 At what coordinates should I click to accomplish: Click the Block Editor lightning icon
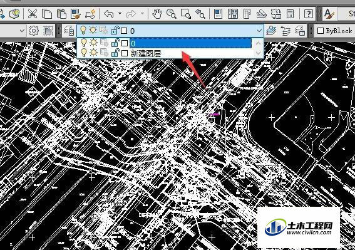(x=90, y=14)
